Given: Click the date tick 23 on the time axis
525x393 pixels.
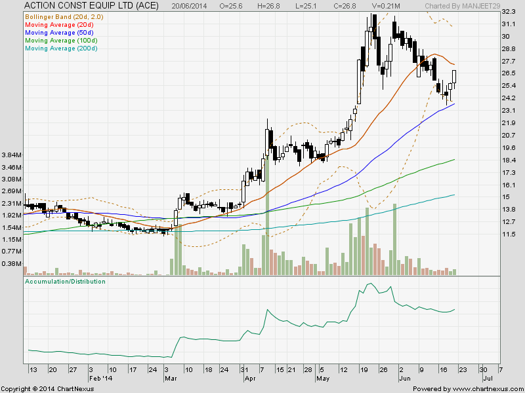Looking at the screenshot, I should tap(462, 370).
